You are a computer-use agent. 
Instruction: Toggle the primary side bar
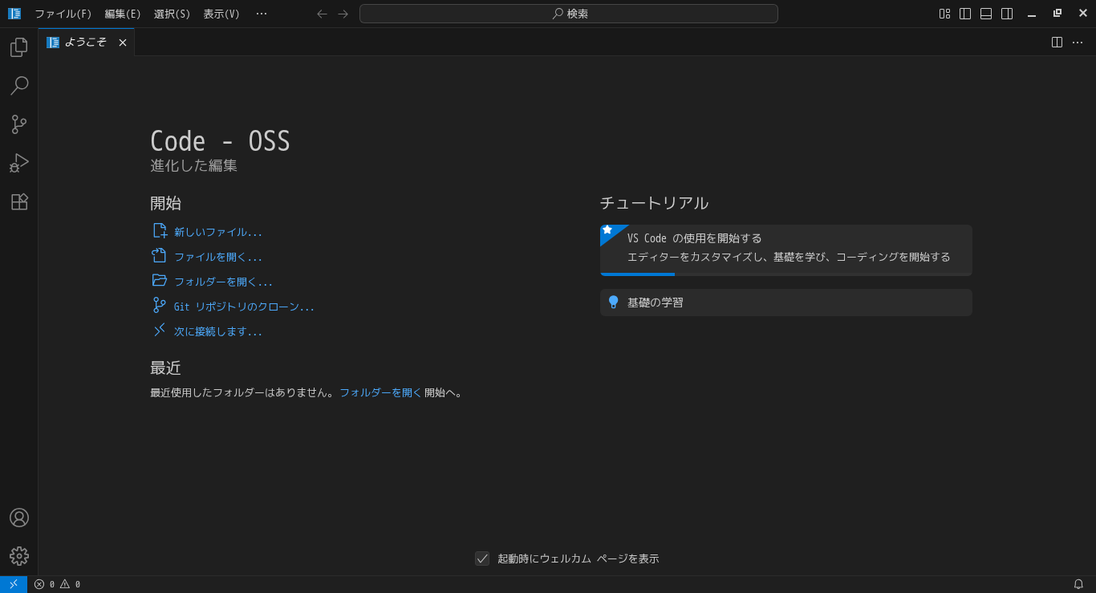tap(965, 14)
